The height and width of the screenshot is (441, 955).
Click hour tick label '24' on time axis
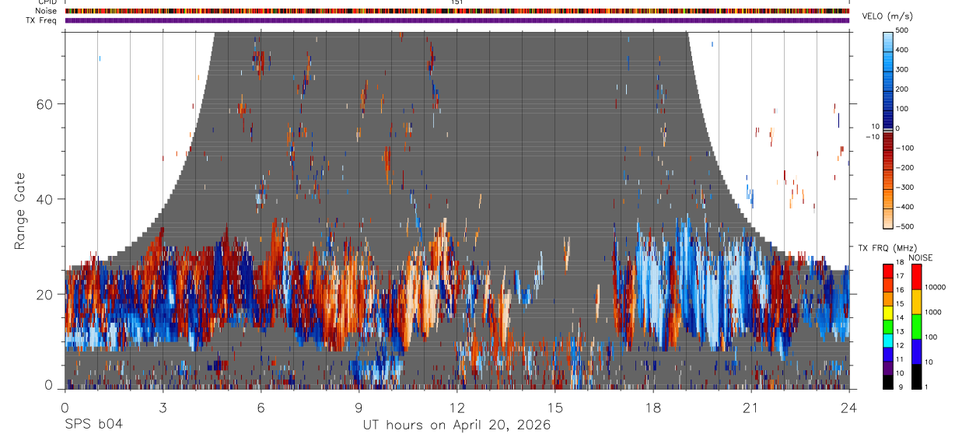coord(849,406)
